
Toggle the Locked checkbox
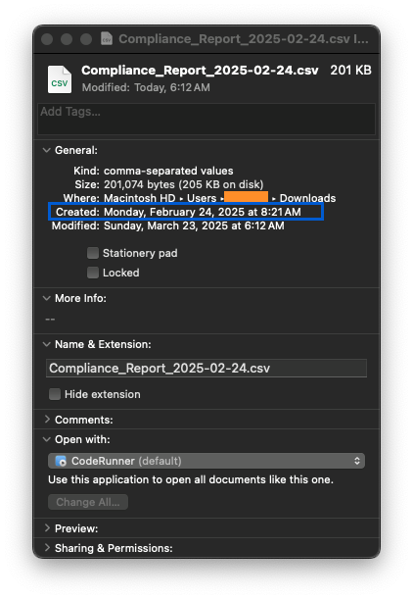pyautogui.click(x=93, y=273)
